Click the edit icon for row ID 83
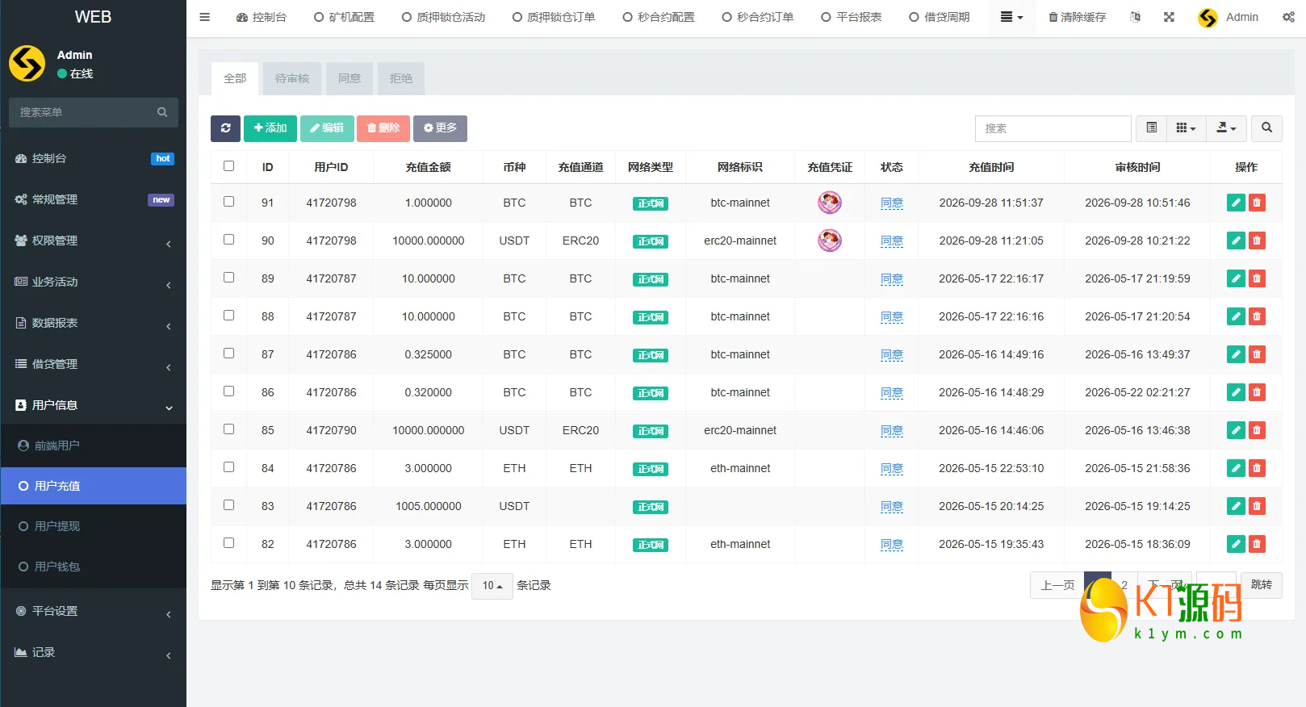The width and height of the screenshot is (1306, 707). [x=1236, y=506]
